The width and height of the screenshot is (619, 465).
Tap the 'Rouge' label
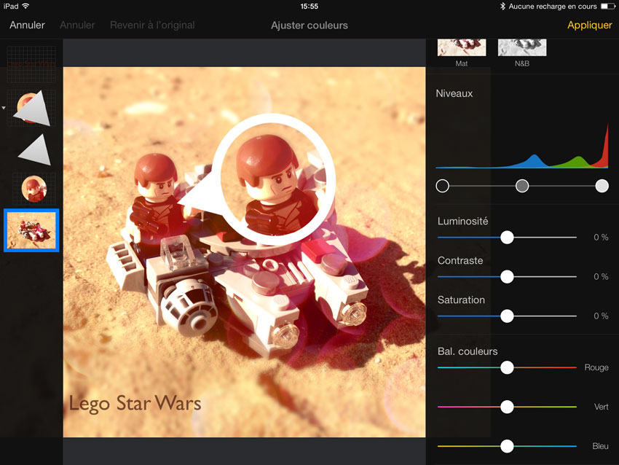coord(596,367)
